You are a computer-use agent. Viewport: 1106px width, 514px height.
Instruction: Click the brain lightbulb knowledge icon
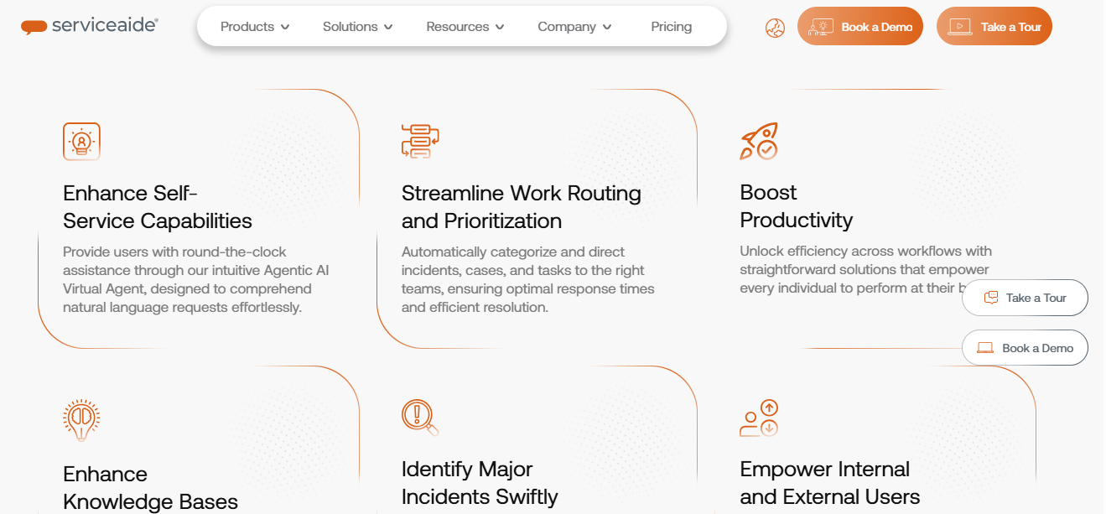81,419
